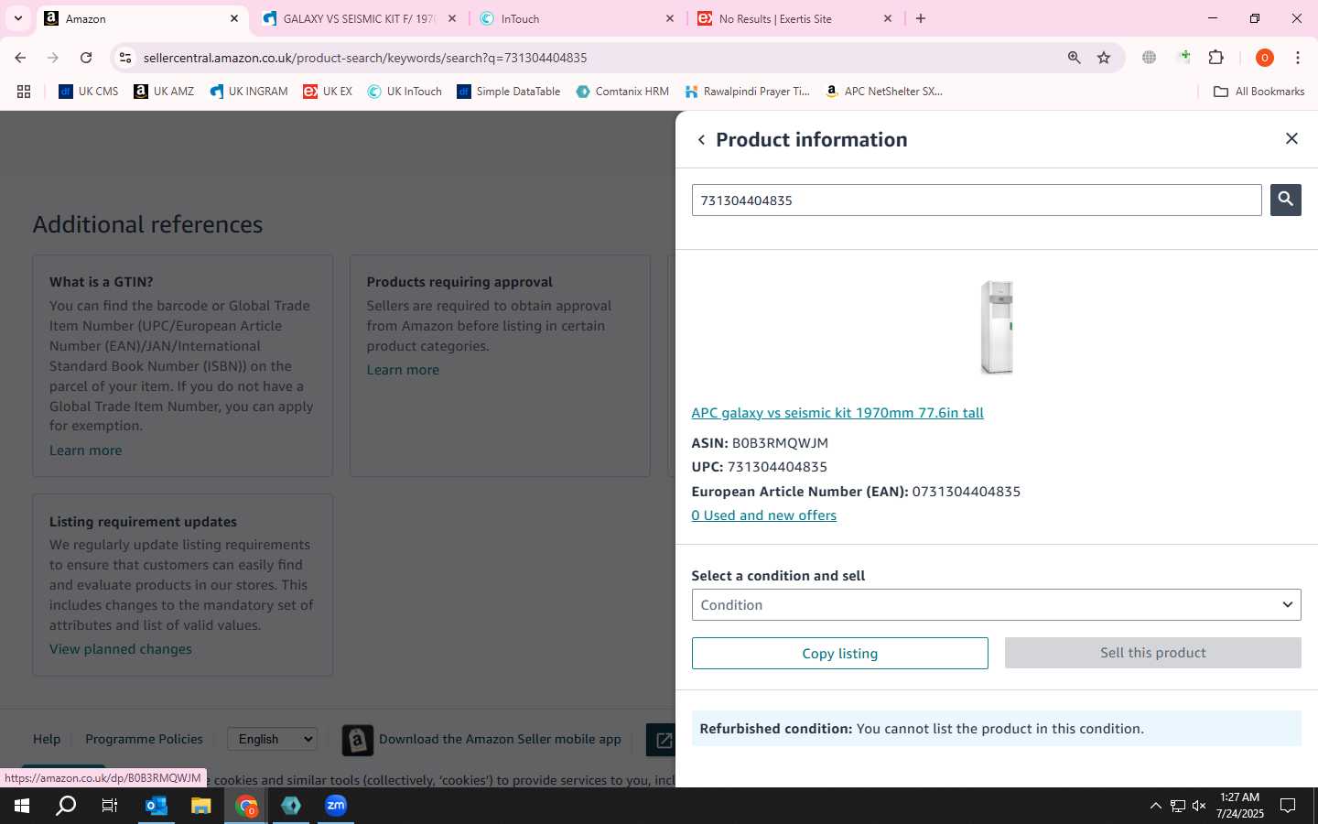Screen dimensions: 1318x824
Task: Open the Help footer link
Action: point(47,739)
